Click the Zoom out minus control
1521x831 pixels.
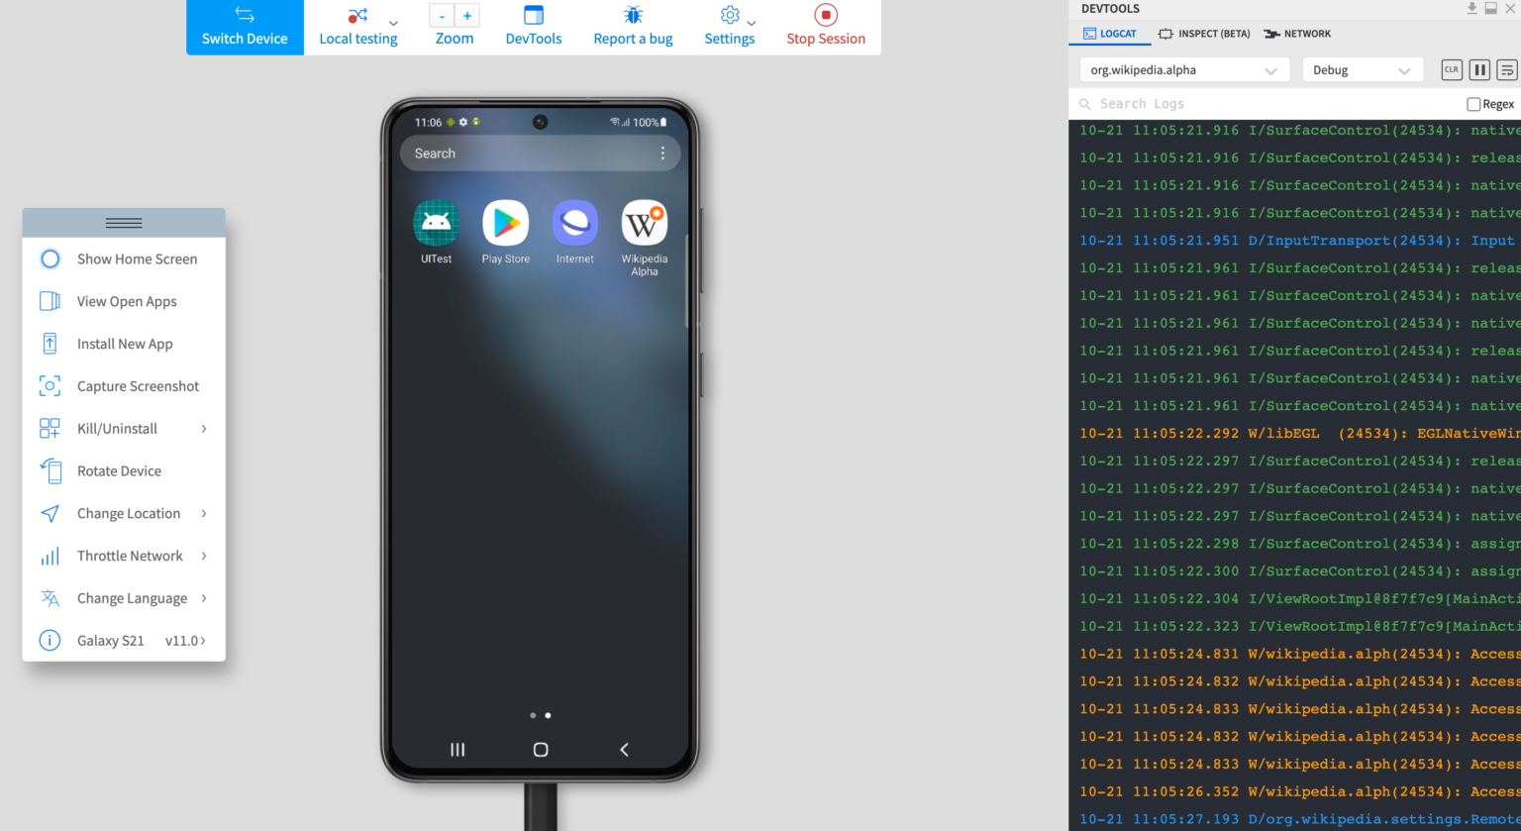pyautogui.click(x=442, y=15)
